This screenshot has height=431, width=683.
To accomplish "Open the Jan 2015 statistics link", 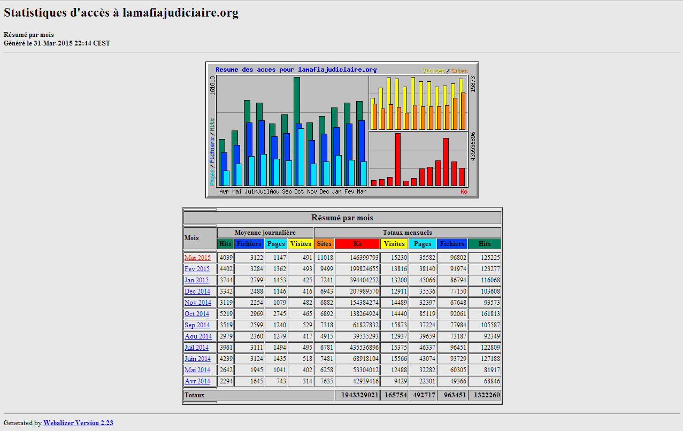I will click(x=196, y=280).
